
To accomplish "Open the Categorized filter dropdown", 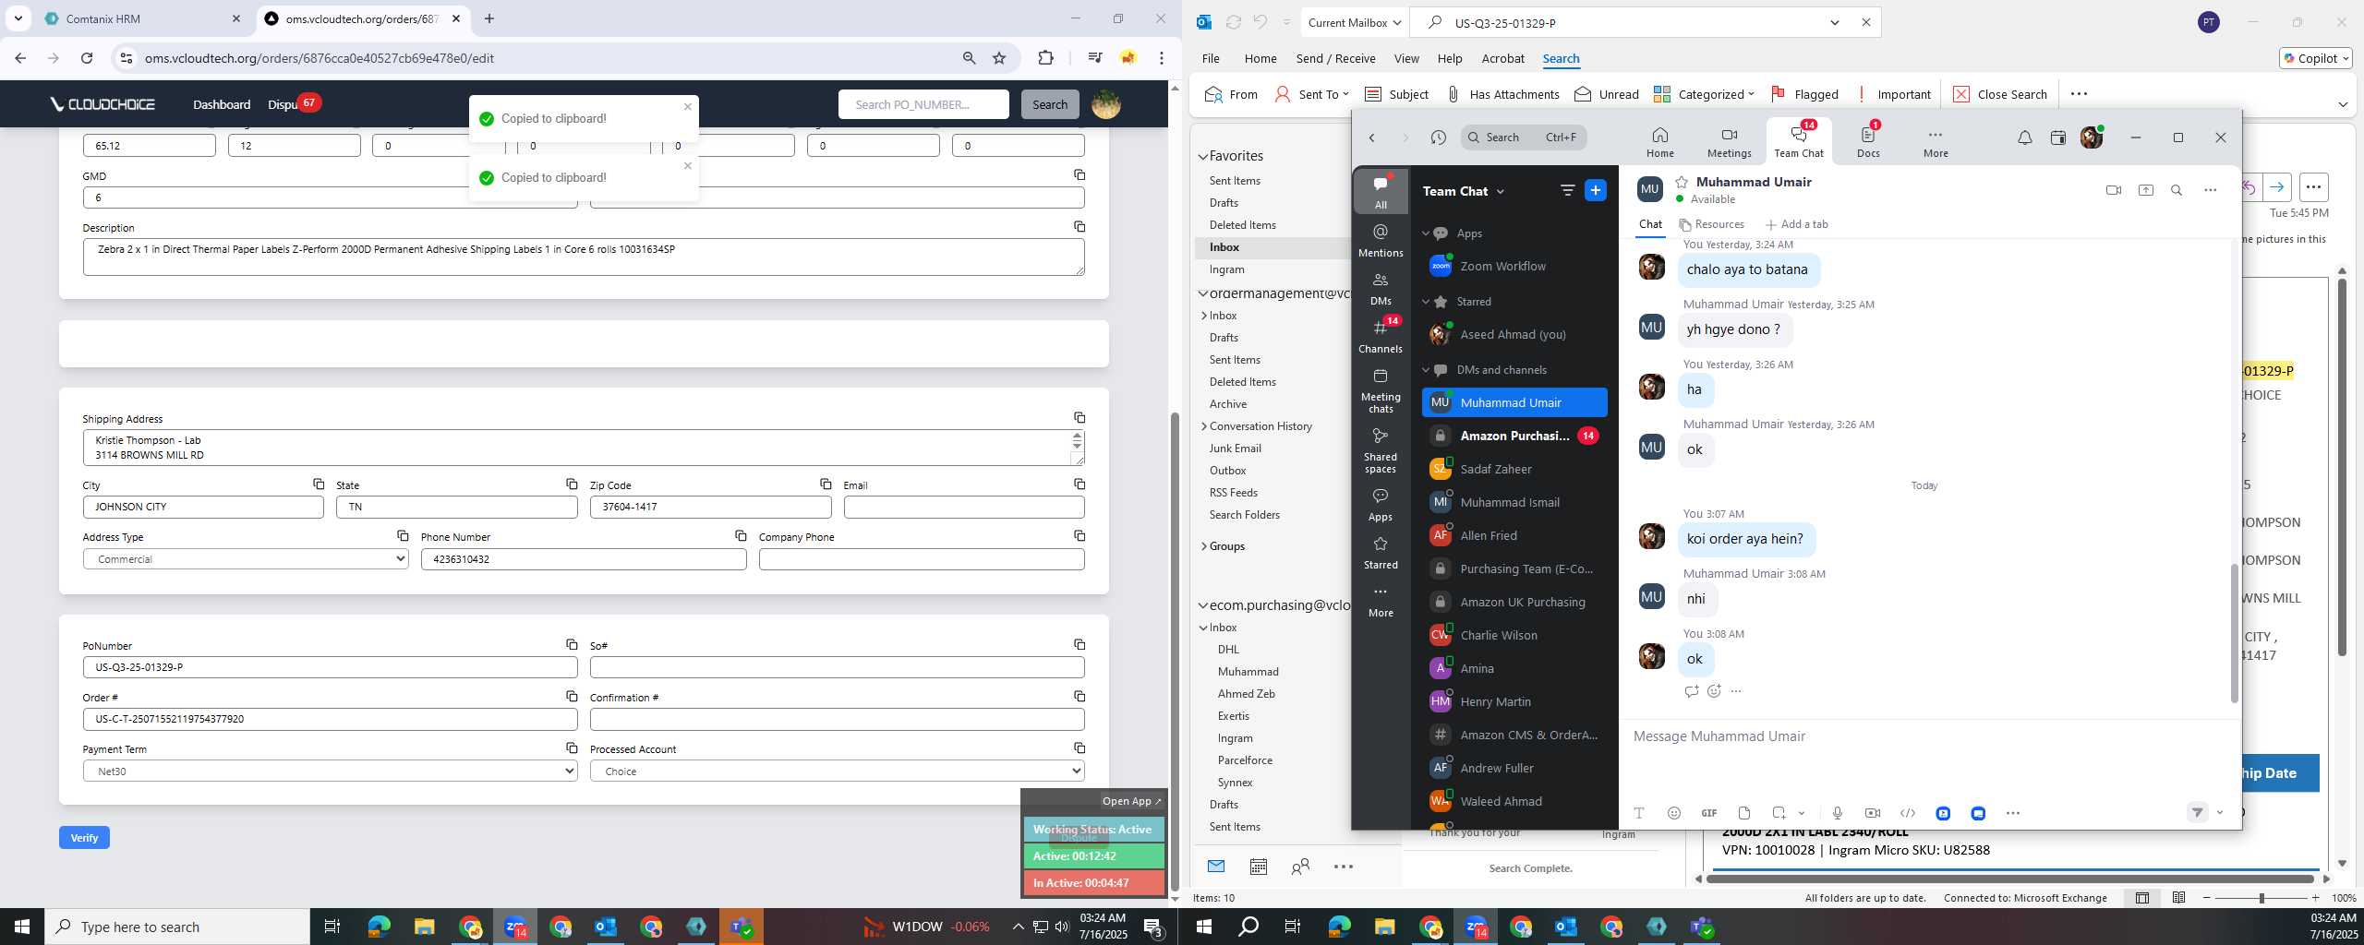I will click(x=1704, y=94).
